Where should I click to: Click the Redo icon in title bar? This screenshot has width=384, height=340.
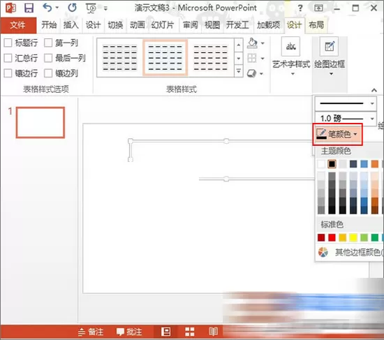click(72, 8)
